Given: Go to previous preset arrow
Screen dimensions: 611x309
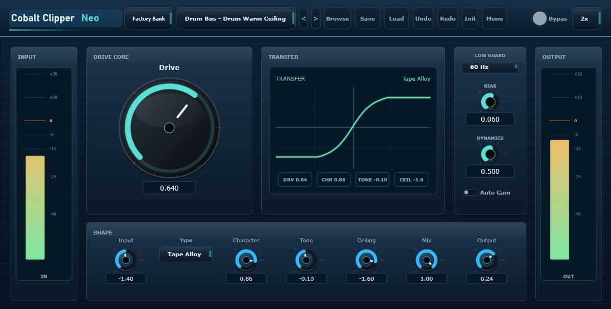Looking at the screenshot, I should [x=304, y=18].
